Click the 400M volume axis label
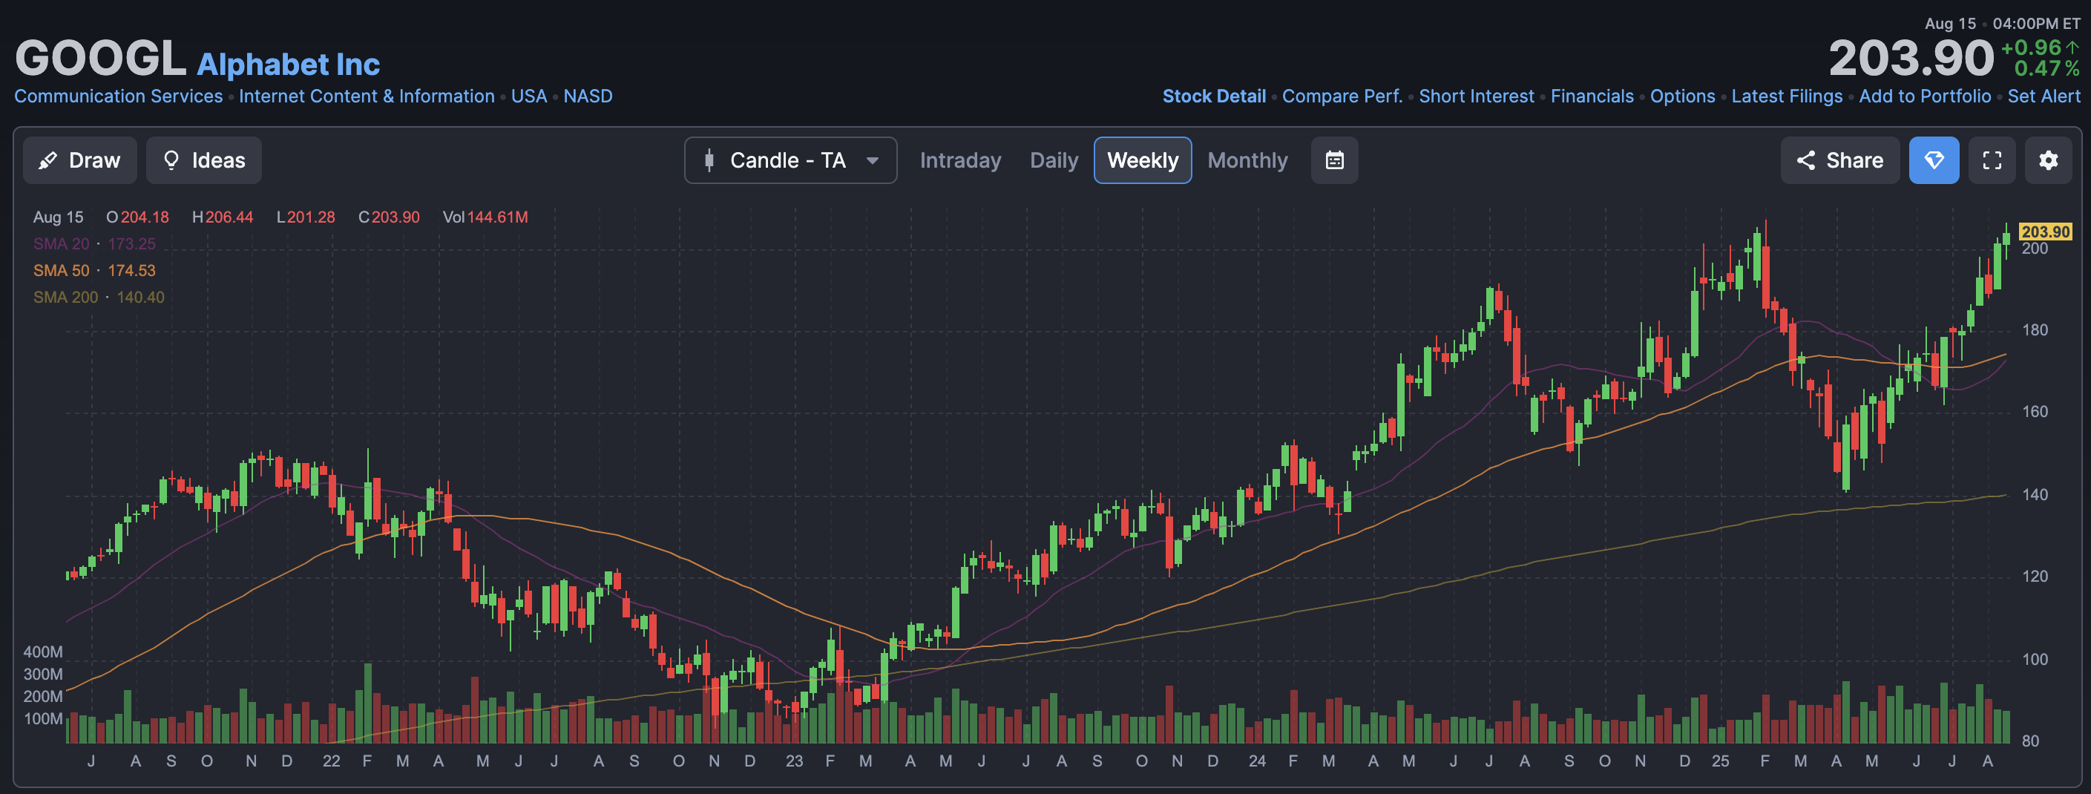The height and width of the screenshot is (794, 2091). click(43, 652)
